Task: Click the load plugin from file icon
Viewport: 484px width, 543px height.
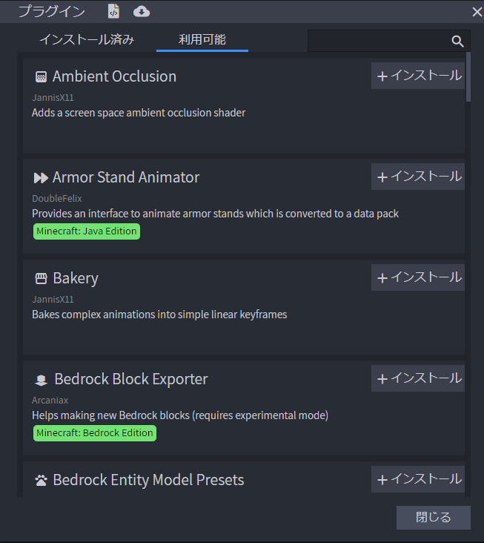Action: point(113,11)
